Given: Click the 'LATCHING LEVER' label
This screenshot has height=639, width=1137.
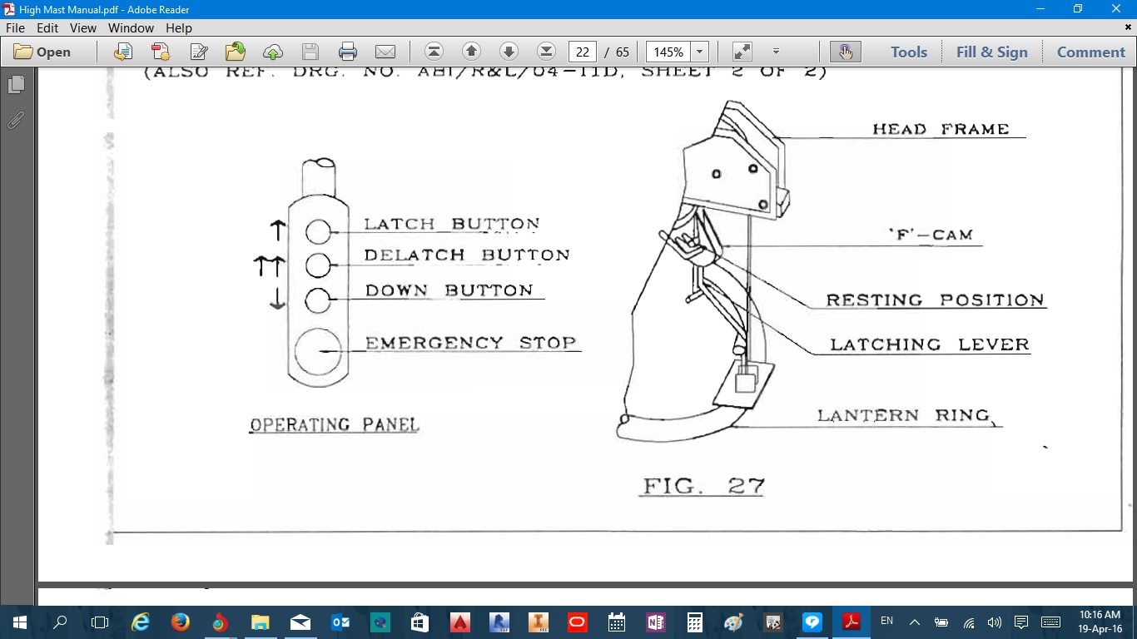Looking at the screenshot, I should pyautogui.click(x=930, y=344).
